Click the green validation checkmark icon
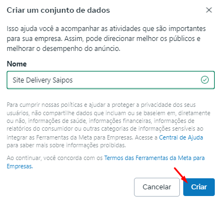The width and height of the screenshot is (222, 201). click(x=205, y=80)
